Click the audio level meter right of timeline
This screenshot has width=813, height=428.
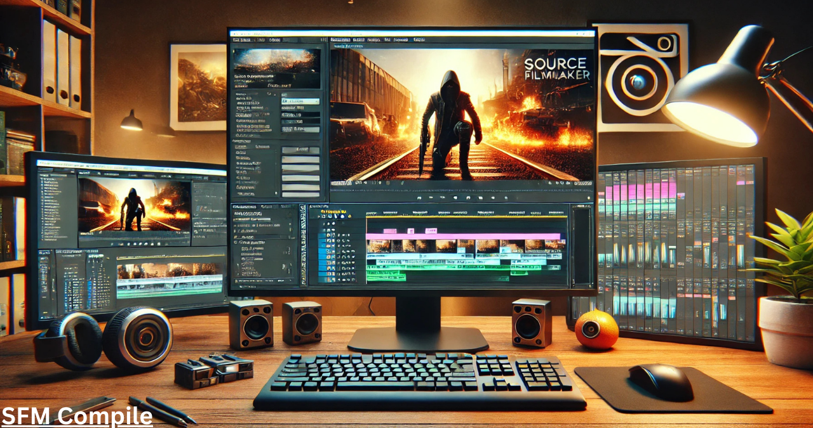pyautogui.click(x=581, y=246)
